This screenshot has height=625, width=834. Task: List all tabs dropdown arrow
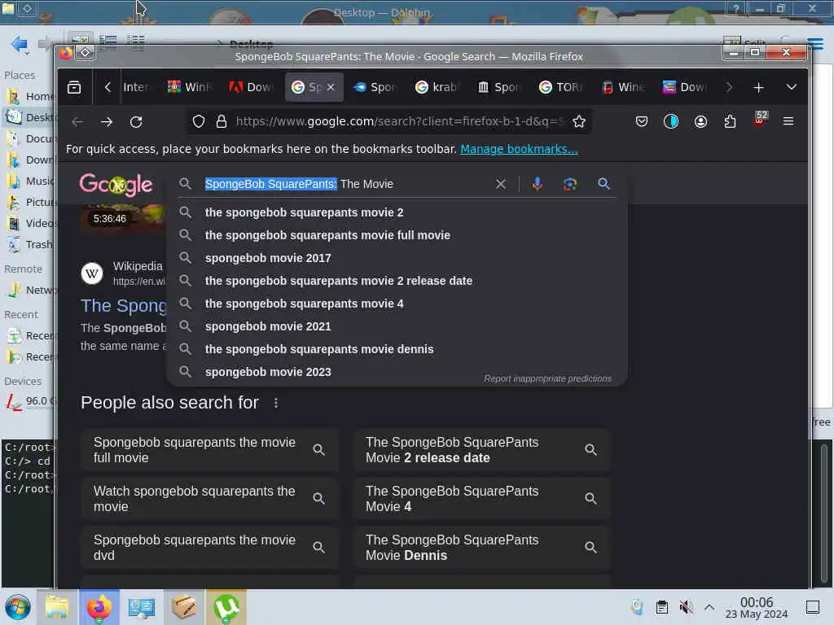[x=792, y=87]
